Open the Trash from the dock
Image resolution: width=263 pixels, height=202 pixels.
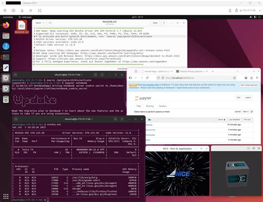coord(6,99)
